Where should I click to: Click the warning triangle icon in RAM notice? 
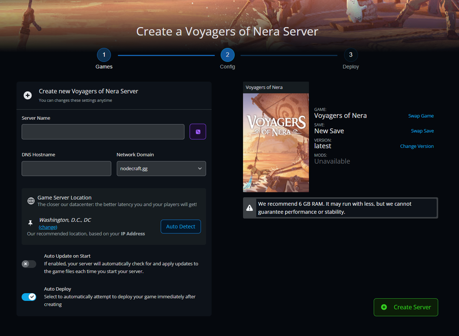[x=249, y=208]
